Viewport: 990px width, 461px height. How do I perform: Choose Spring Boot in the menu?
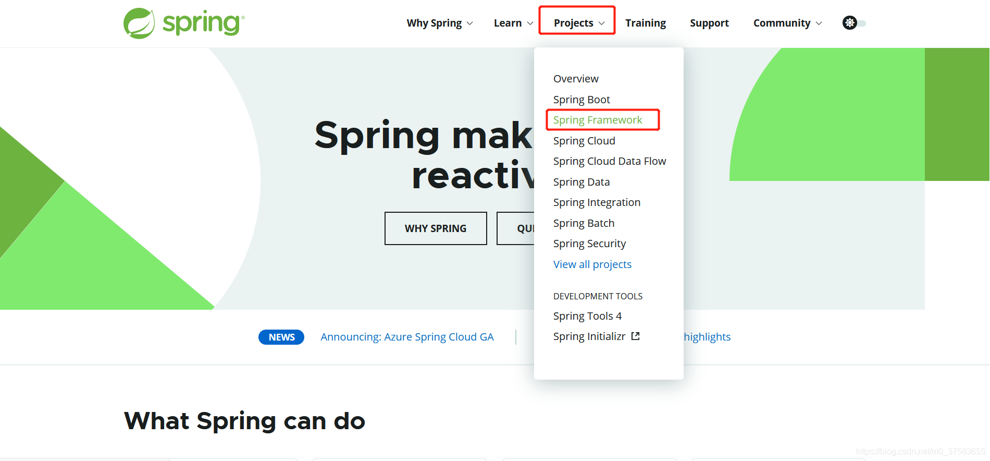coord(581,100)
